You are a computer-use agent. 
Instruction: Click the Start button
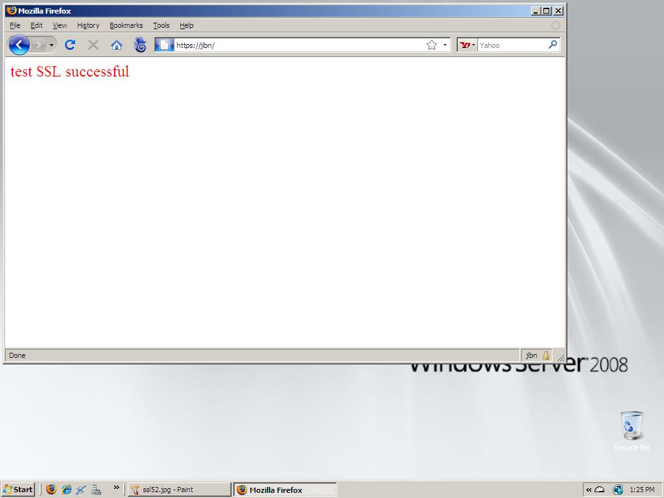click(18, 490)
